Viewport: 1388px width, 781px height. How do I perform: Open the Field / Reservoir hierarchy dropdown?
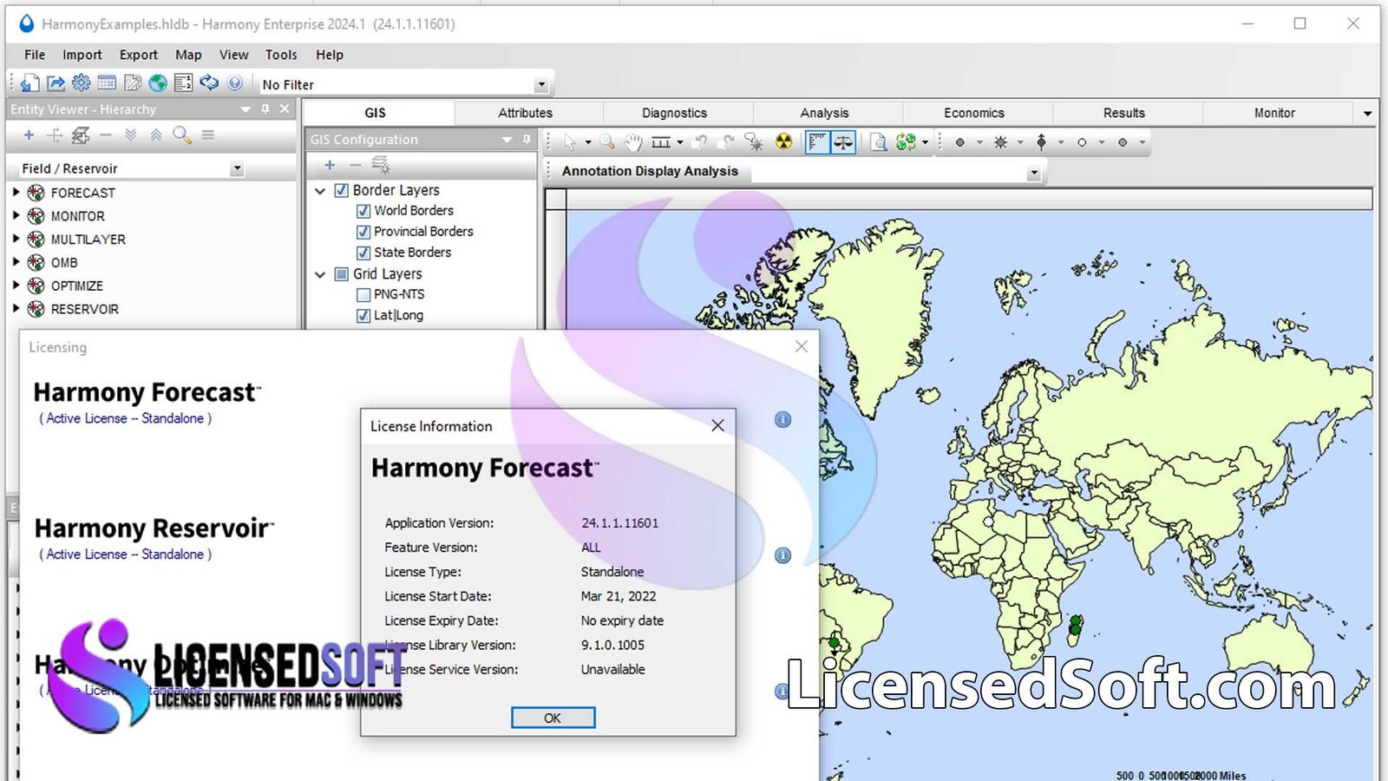[x=237, y=168]
